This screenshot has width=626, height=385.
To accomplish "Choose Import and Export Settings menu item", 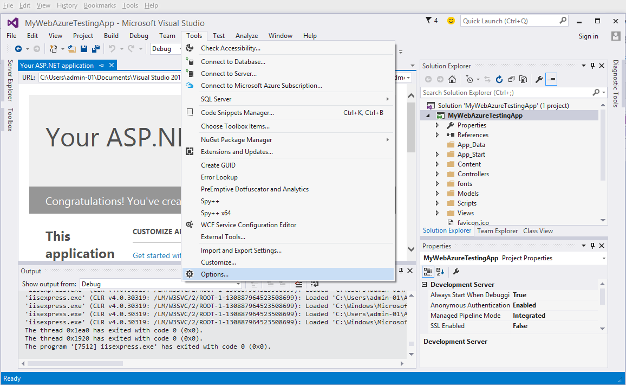I will tap(288, 251).
